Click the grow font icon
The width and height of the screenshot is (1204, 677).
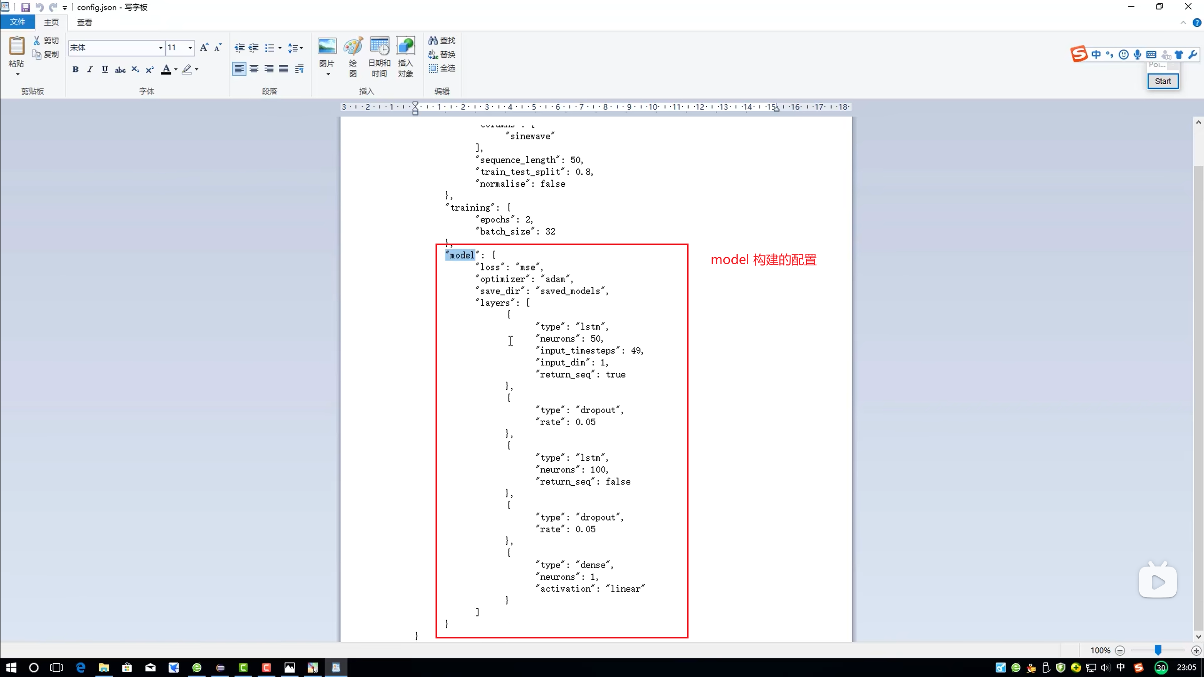pyautogui.click(x=204, y=47)
